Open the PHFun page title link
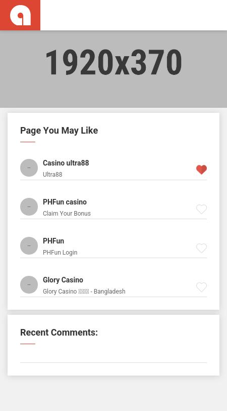227x411 pixels. coord(53,241)
